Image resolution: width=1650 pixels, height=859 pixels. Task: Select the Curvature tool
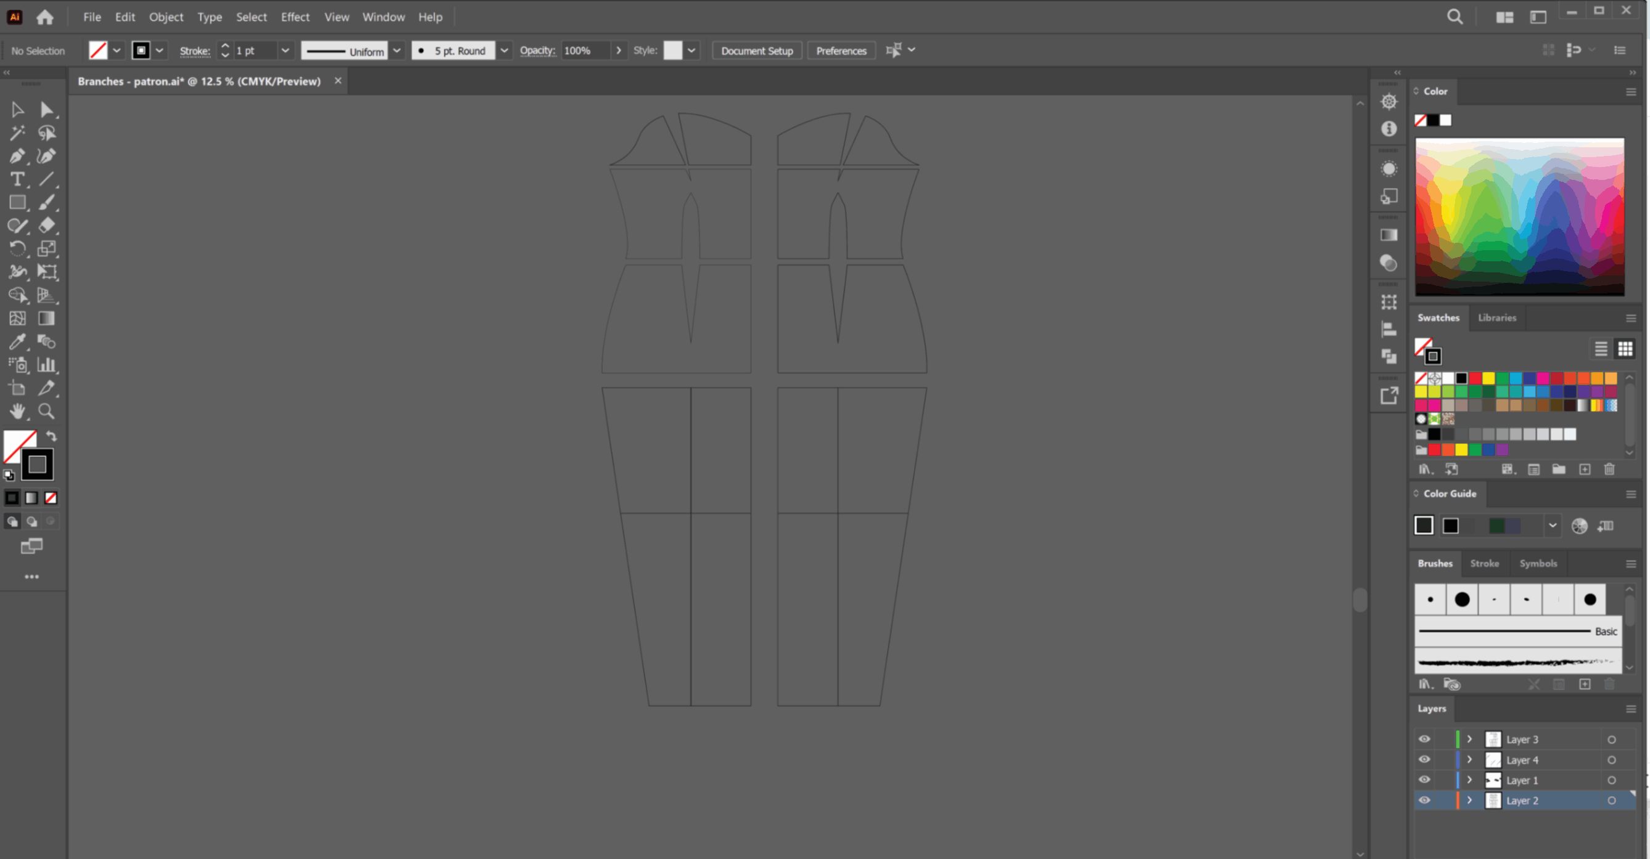pos(46,156)
